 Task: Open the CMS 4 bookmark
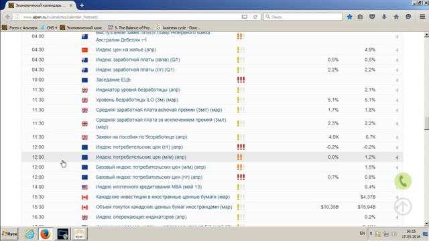(x=49, y=27)
